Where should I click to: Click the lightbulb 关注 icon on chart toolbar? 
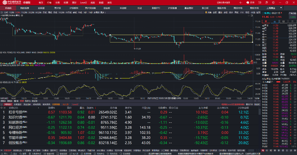206,12
